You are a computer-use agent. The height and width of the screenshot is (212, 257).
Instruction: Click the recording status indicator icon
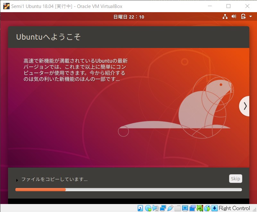point(193,208)
